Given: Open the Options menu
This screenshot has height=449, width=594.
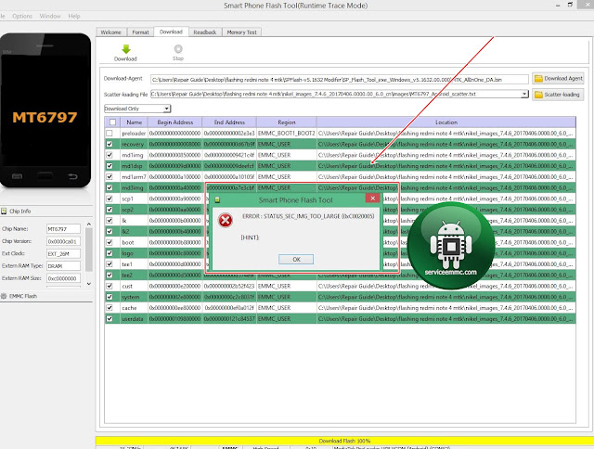Looking at the screenshot, I should tap(22, 16).
